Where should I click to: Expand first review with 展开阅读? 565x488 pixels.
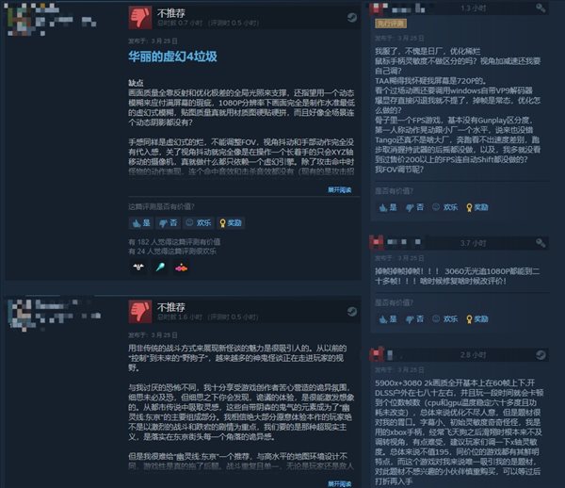(x=339, y=190)
